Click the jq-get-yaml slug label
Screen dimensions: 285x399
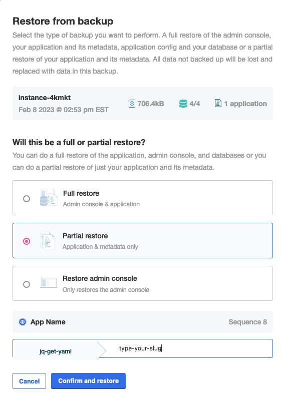point(56,351)
